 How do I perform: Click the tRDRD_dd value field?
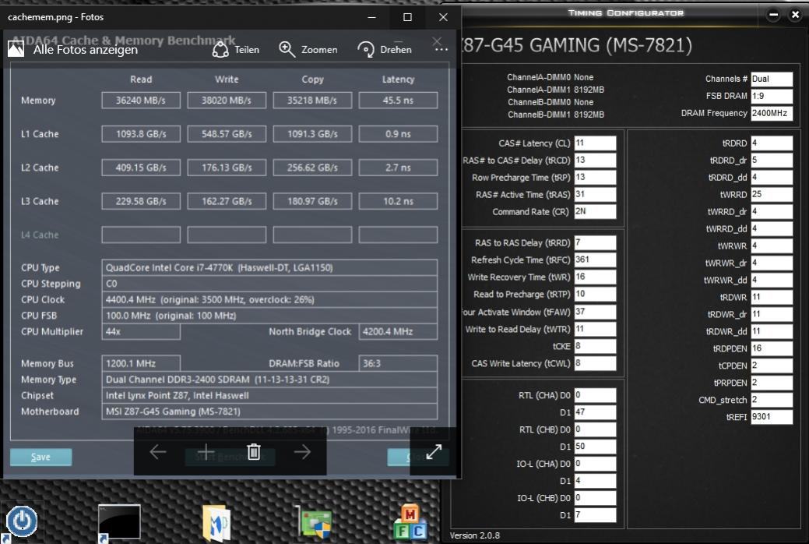[x=772, y=177]
